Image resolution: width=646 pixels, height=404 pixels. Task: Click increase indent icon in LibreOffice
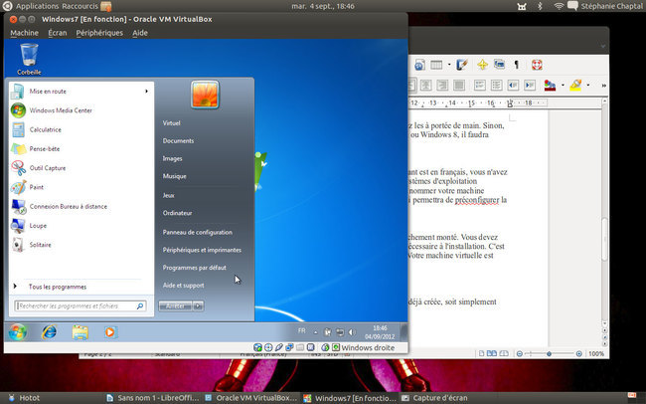[530, 86]
